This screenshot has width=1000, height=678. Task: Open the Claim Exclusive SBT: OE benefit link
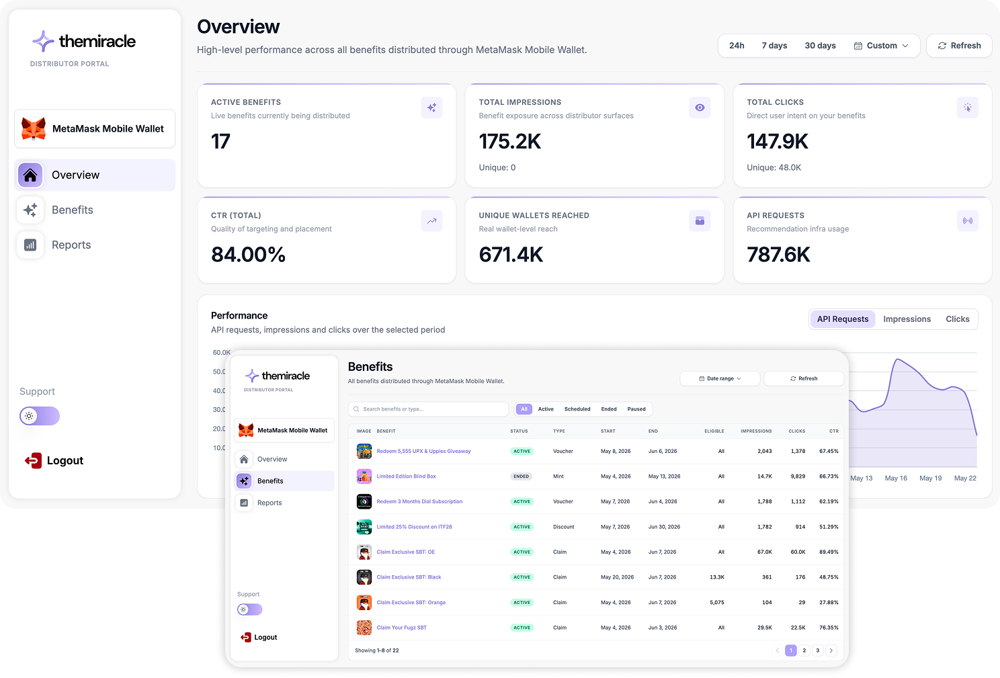pyautogui.click(x=406, y=552)
